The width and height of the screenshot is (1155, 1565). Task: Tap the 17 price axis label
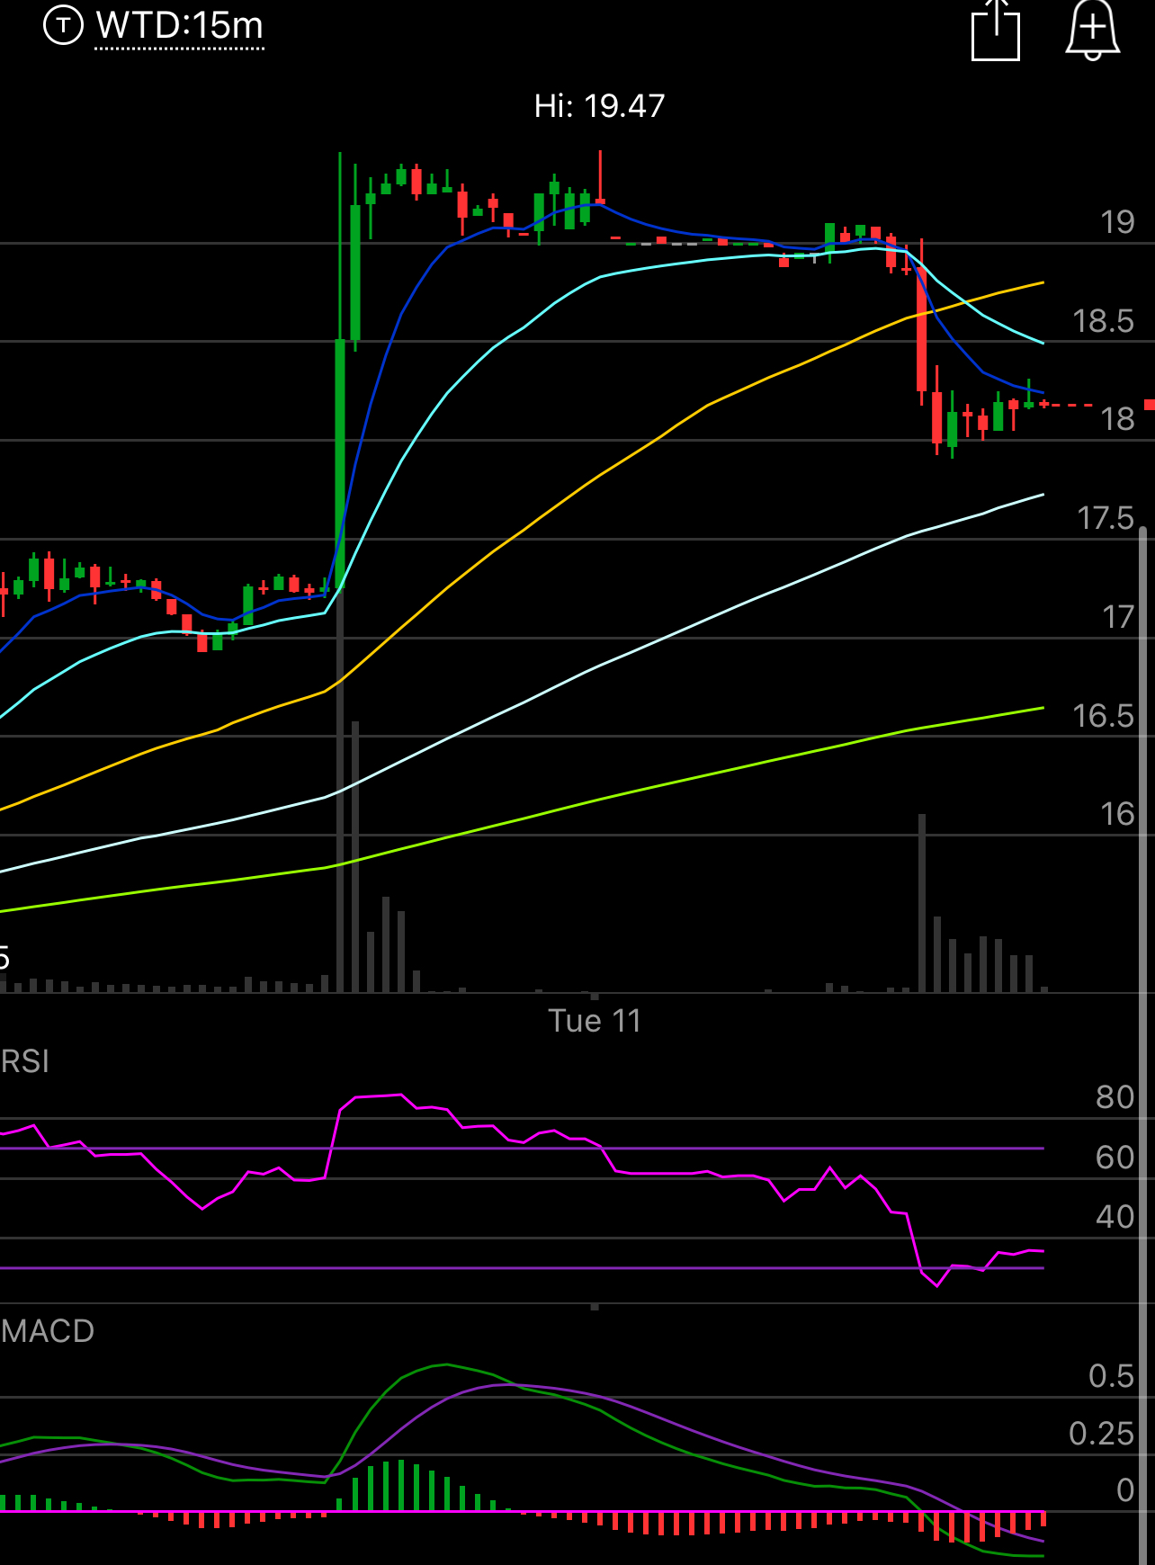click(x=1118, y=617)
